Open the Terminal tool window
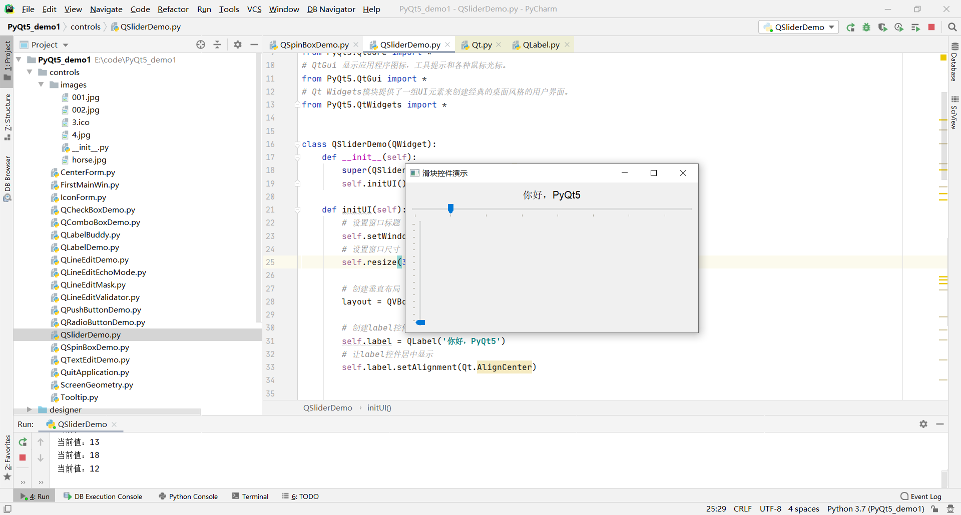This screenshot has width=961, height=515. pos(250,496)
